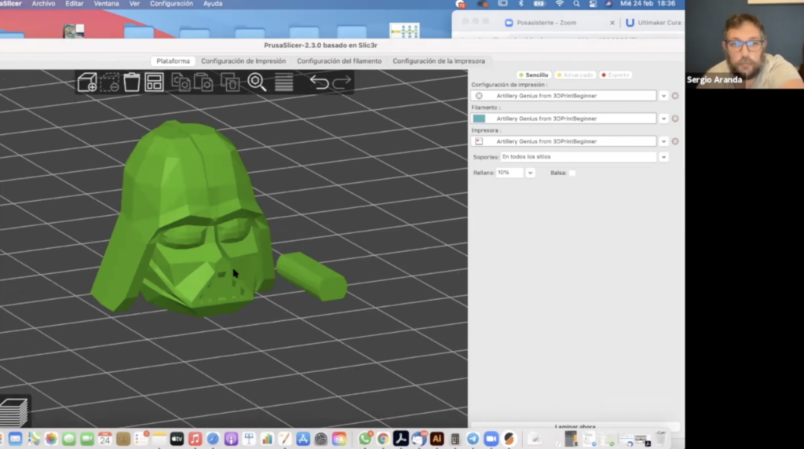Click the teal filament color swatch

pos(479,119)
